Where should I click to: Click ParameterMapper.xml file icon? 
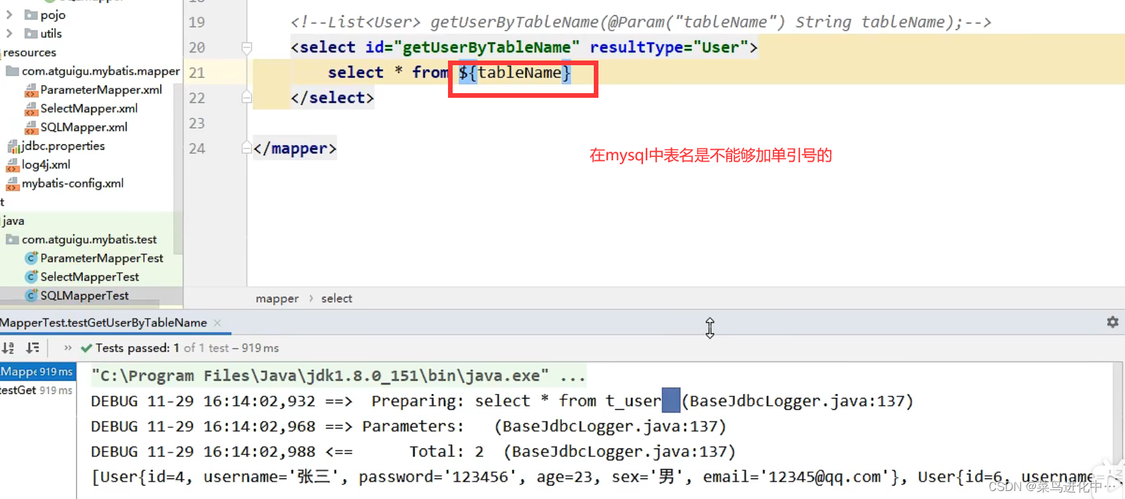[x=31, y=90]
